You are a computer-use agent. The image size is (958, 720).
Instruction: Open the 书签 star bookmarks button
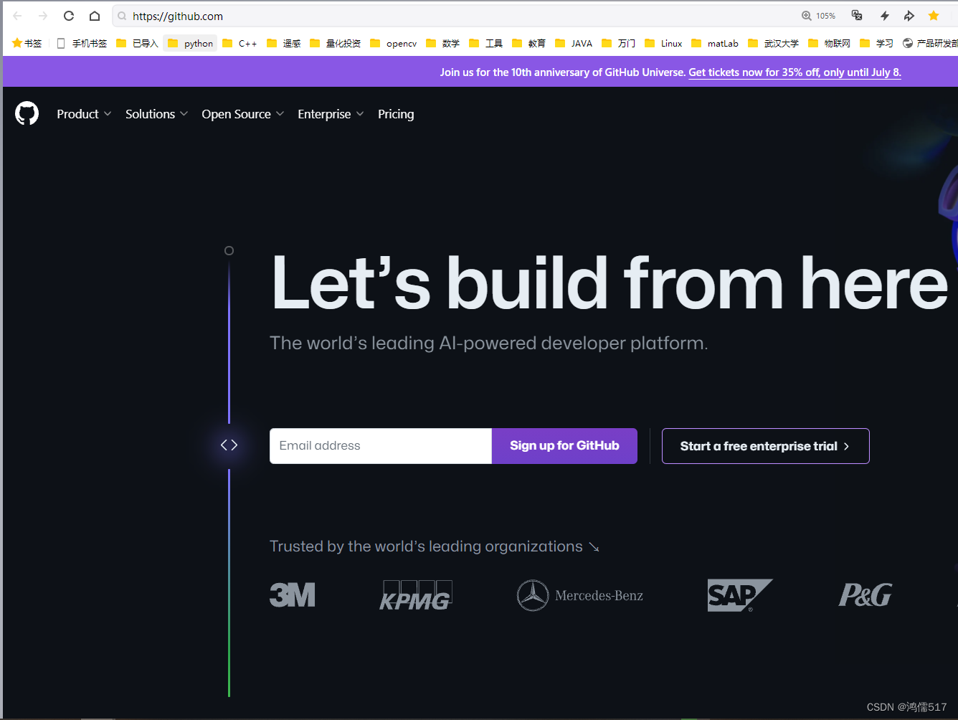[x=27, y=43]
